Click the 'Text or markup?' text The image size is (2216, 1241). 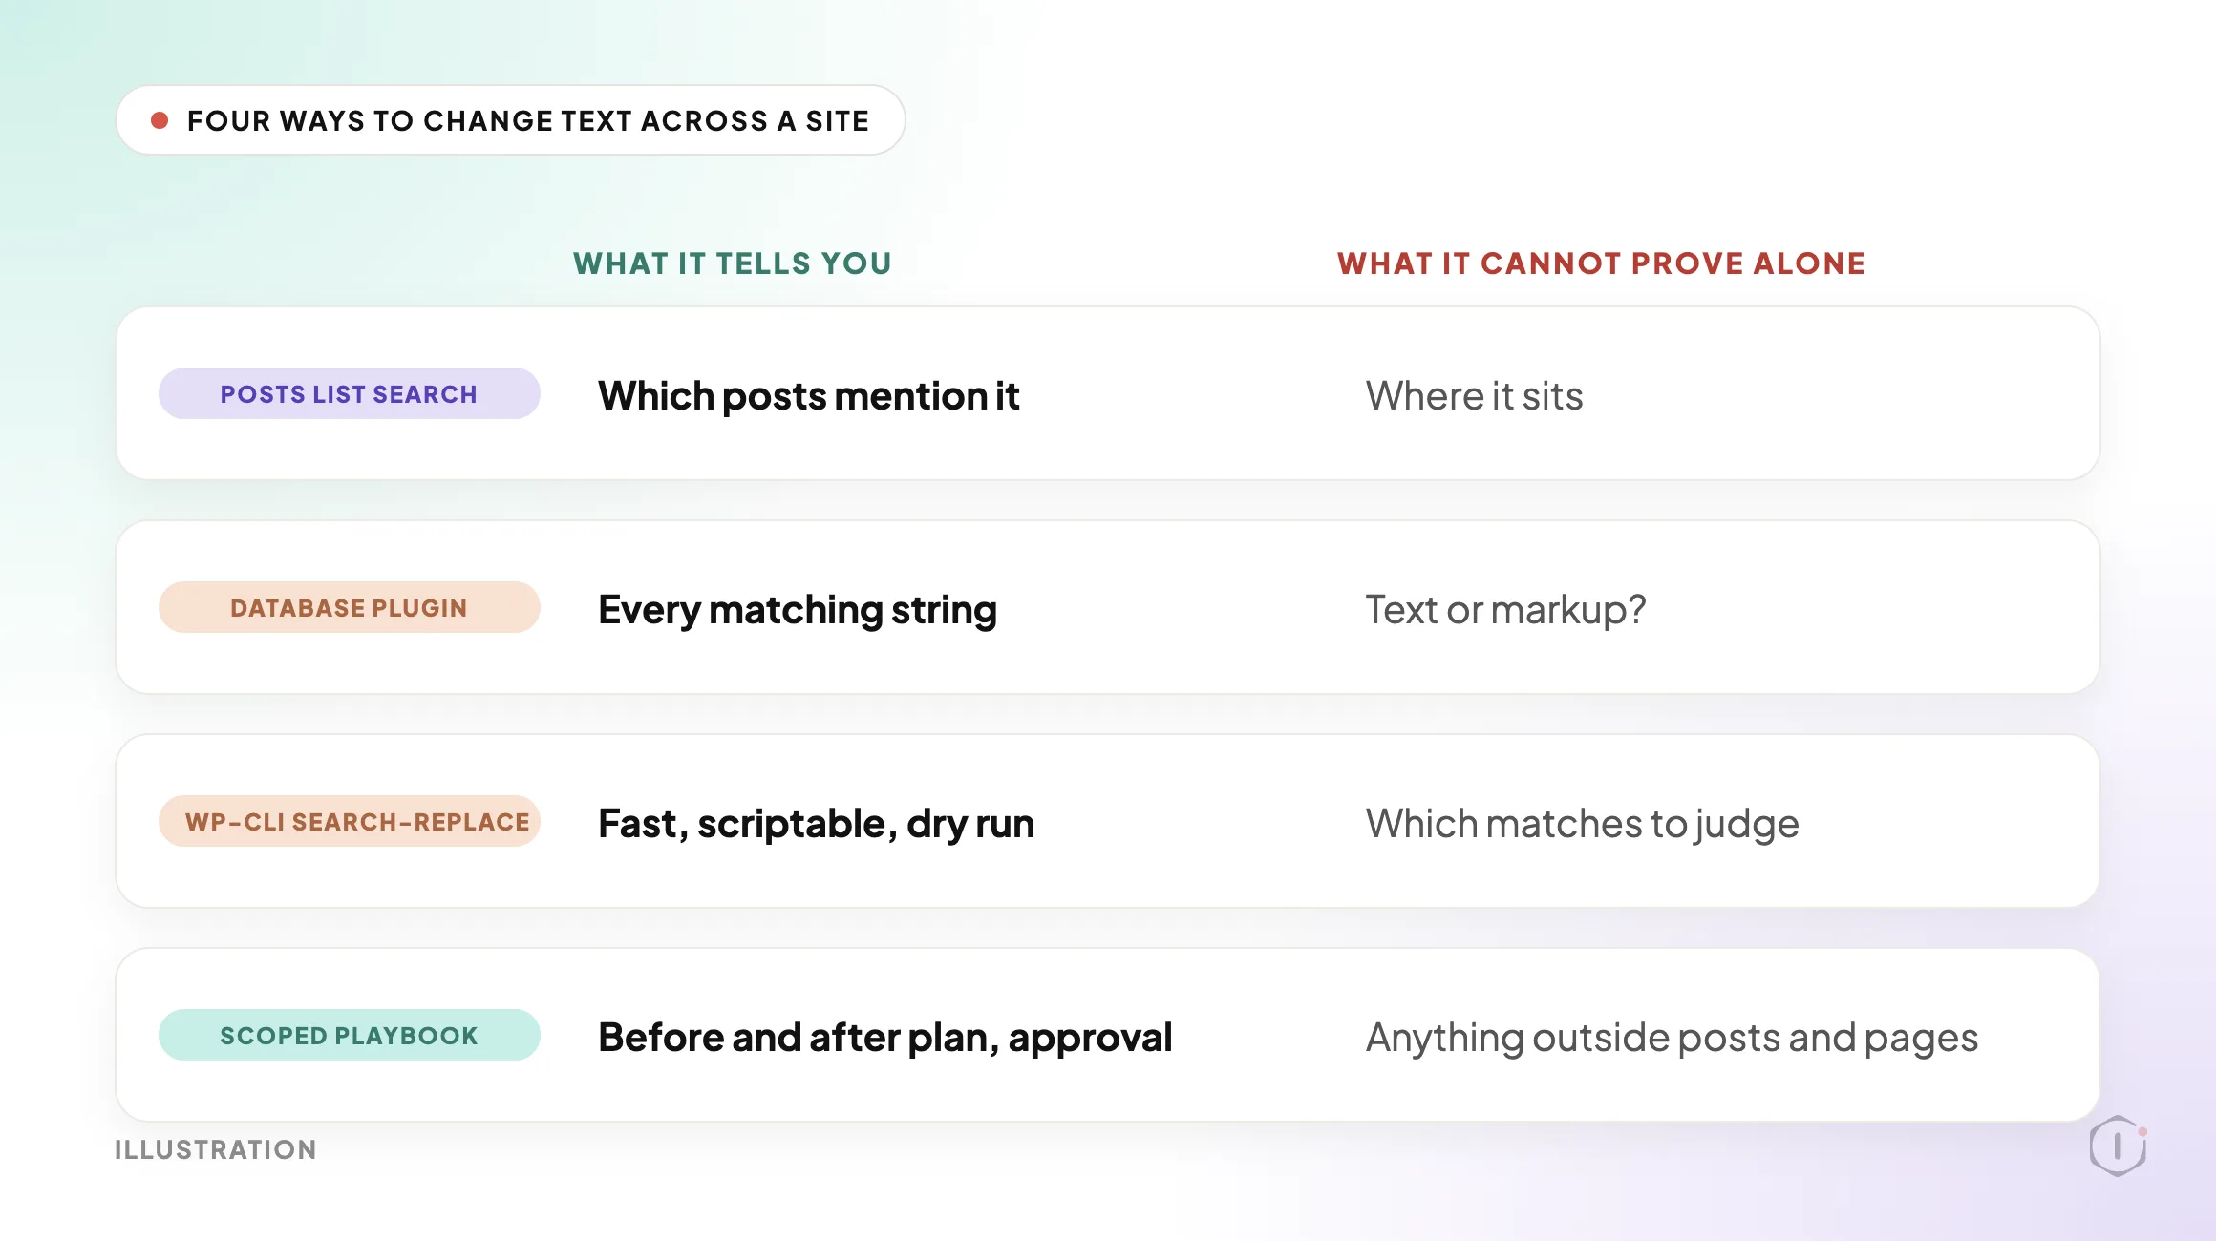point(1505,610)
